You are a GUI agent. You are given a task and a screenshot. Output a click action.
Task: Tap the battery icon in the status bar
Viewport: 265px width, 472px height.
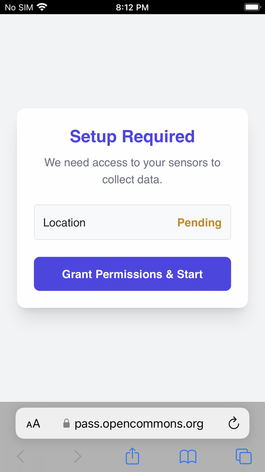[252, 7]
